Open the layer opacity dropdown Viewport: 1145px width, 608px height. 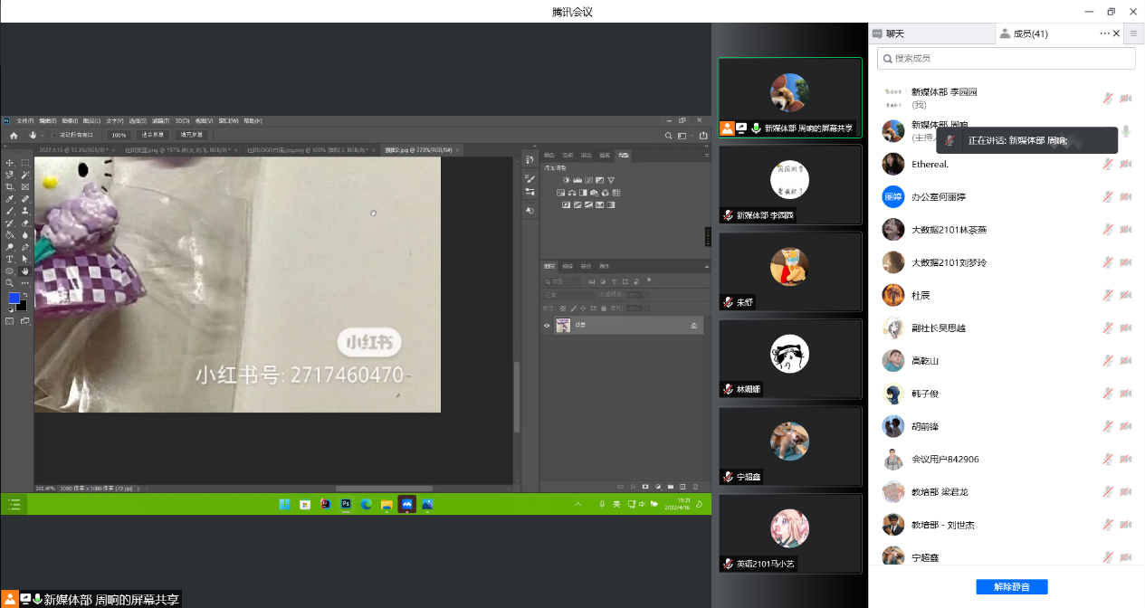click(649, 295)
